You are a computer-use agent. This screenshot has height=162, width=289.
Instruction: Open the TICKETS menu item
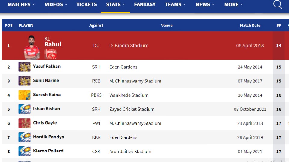pos(87,4)
